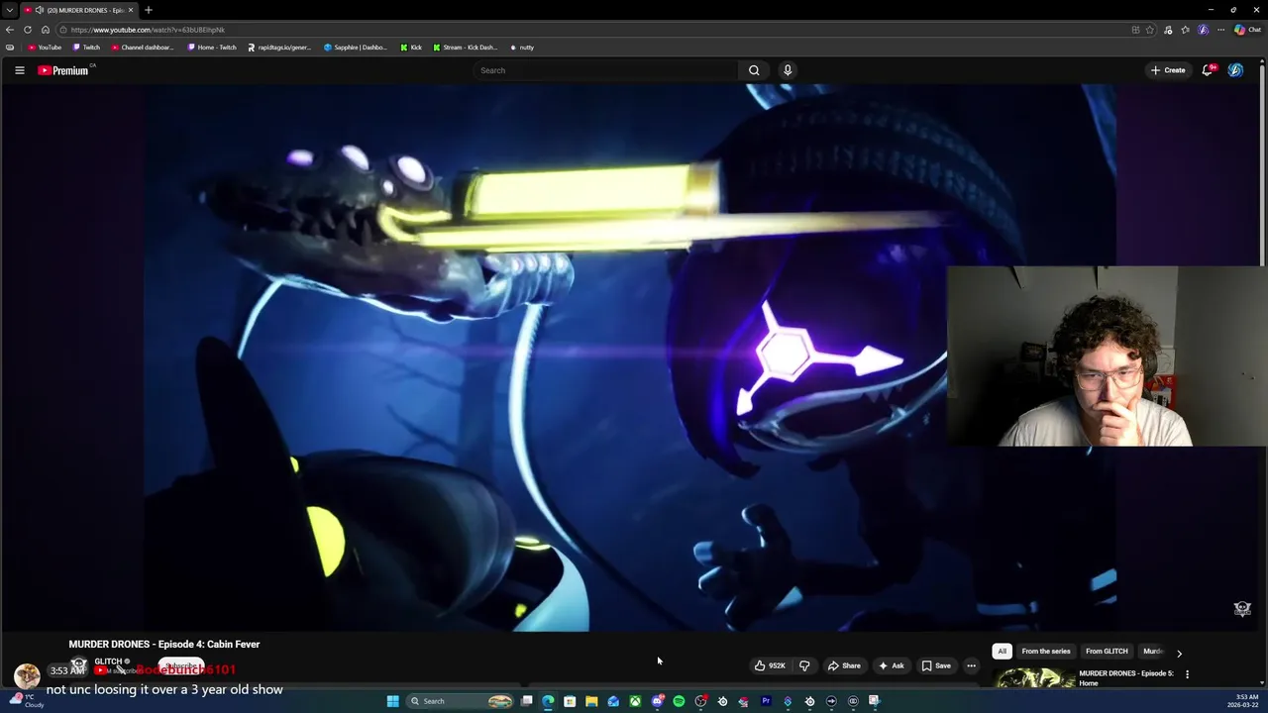Viewport: 1268px width, 713px height.
Task: Open the YouTube bookmark
Action: [45, 48]
